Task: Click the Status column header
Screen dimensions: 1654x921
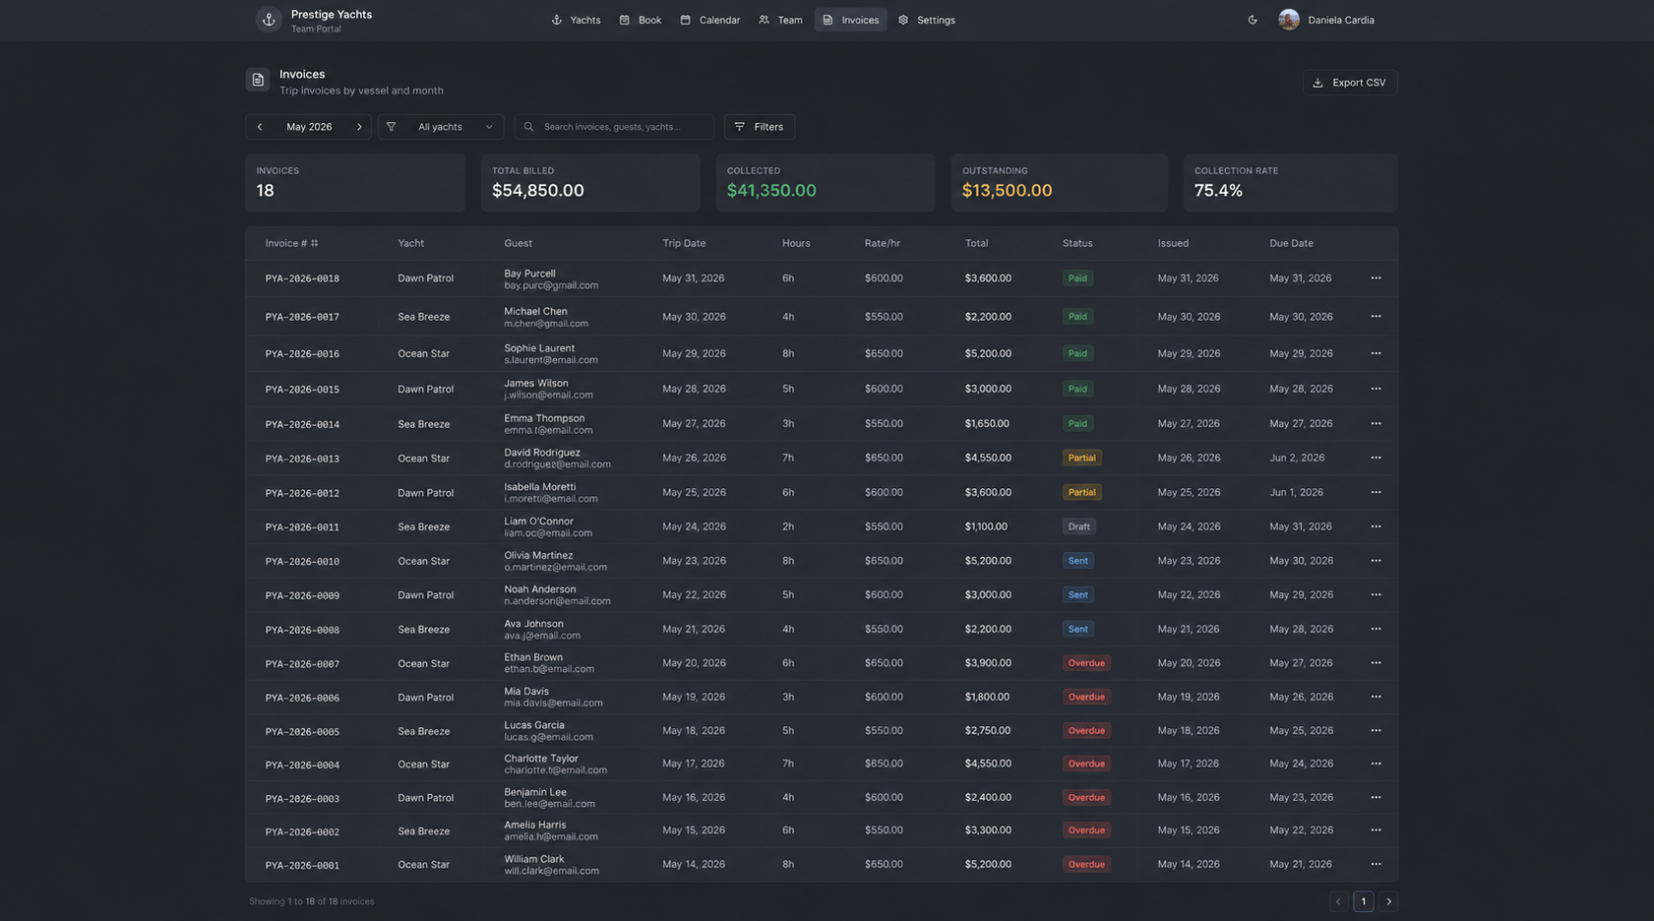Action: pos(1077,243)
